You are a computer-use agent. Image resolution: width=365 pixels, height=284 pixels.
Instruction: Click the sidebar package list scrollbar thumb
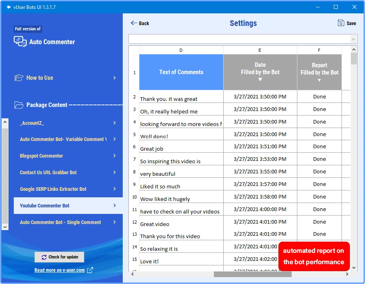coord(5,176)
